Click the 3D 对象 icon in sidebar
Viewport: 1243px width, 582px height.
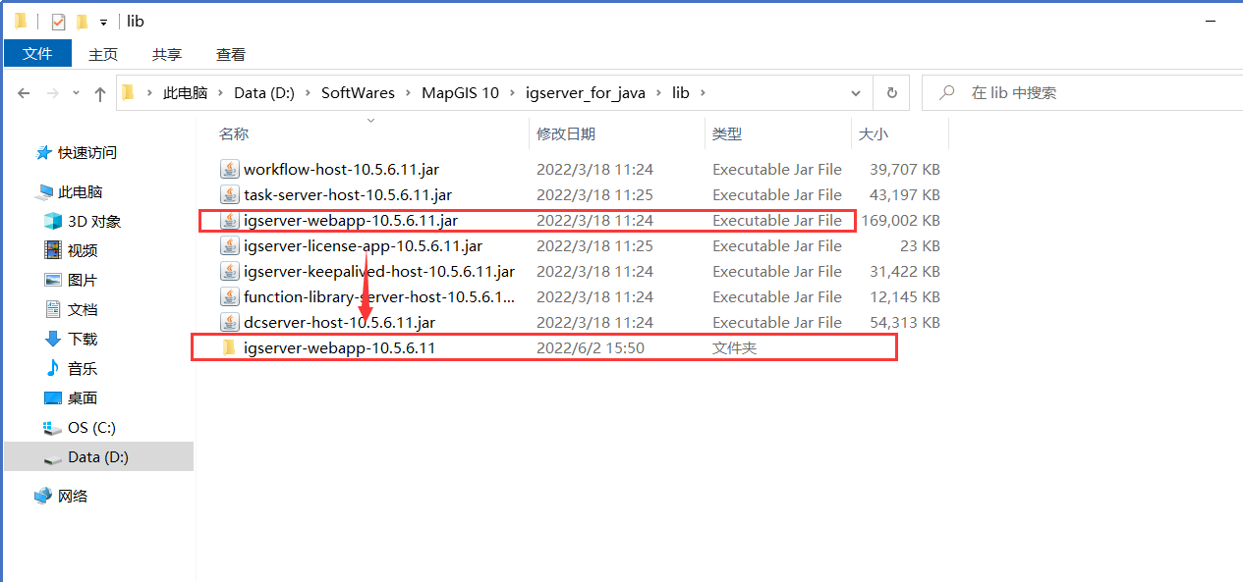coord(53,221)
